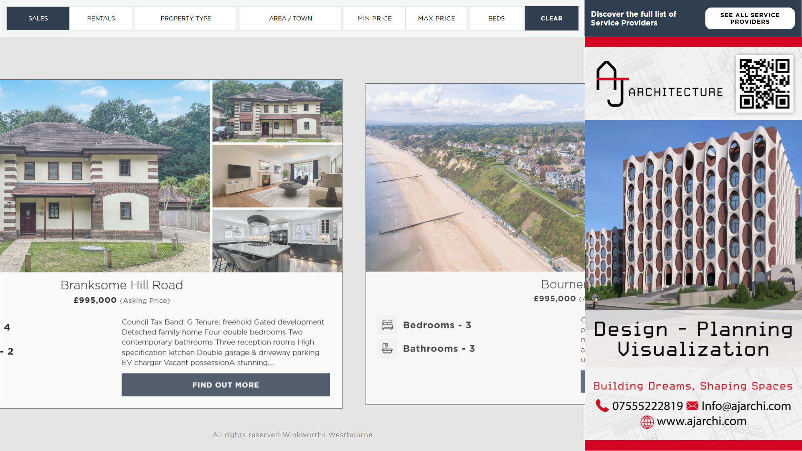Click SEE ALL SERVICE PROVIDERS button

point(750,18)
